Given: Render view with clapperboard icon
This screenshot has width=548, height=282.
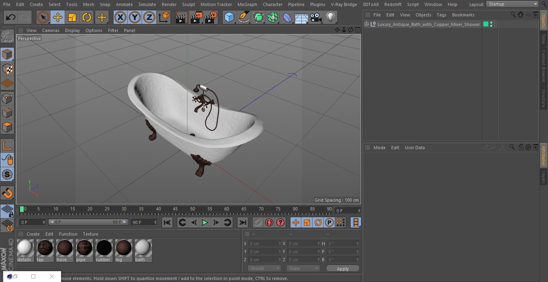Looking at the screenshot, I should click(x=182, y=18).
